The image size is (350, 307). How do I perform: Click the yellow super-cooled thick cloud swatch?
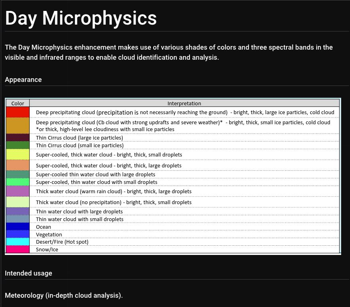pos(18,155)
